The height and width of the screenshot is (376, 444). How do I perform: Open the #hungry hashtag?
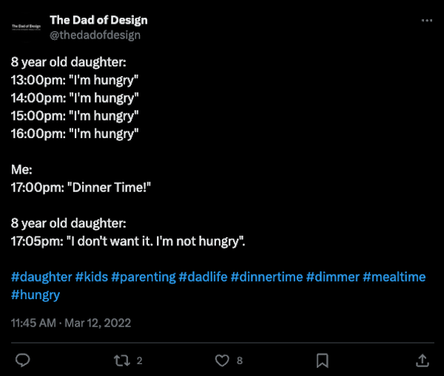pyautogui.click(x=36, y=295)
